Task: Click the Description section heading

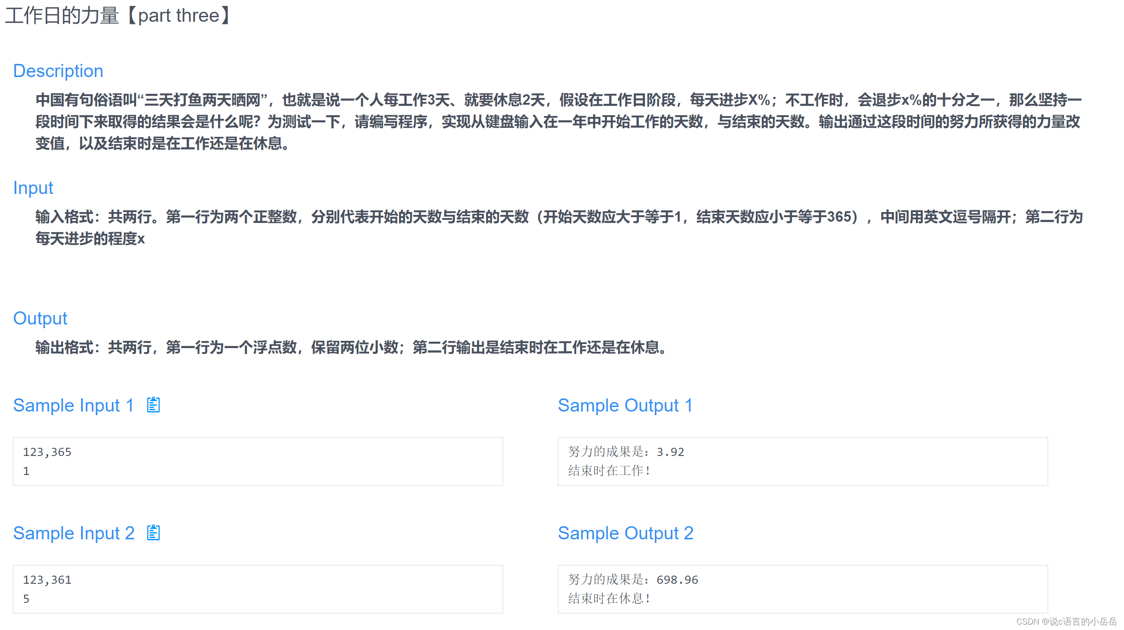Action: pyautogui.click(x=58, y=71)
